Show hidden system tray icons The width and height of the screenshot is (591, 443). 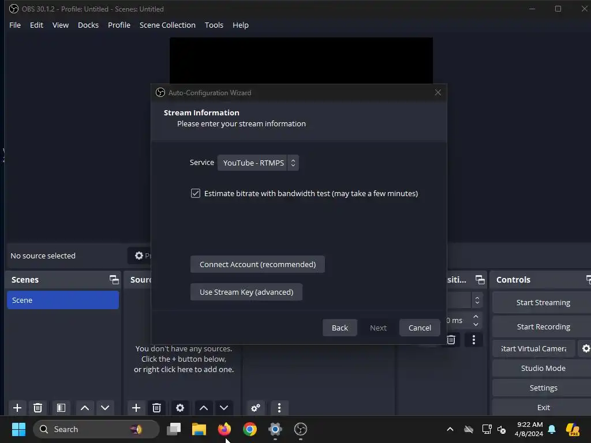pyautogui.click(x=450, y=429)
